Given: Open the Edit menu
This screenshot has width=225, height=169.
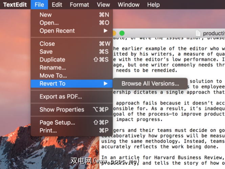Looking at the screenshot, I should click(57, 5).
